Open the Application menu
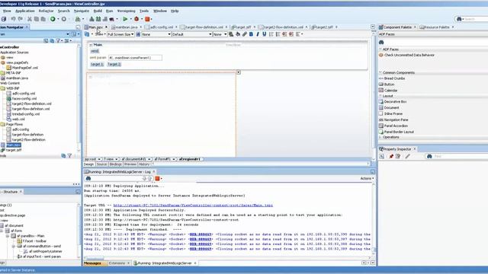The width and height of the screenshot is (488, 274). click(x=25, y=11)
